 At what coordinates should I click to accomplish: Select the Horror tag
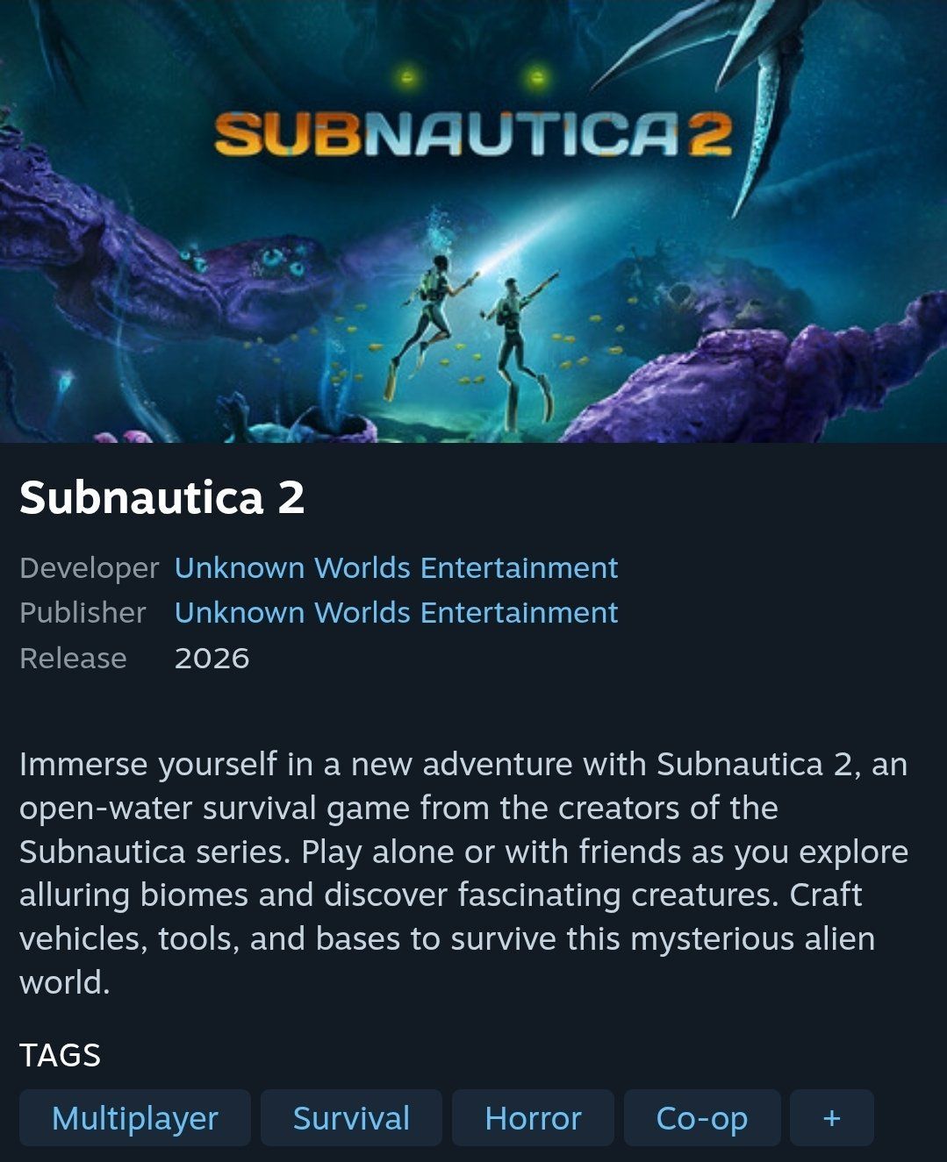click(x=533, y=1118)
